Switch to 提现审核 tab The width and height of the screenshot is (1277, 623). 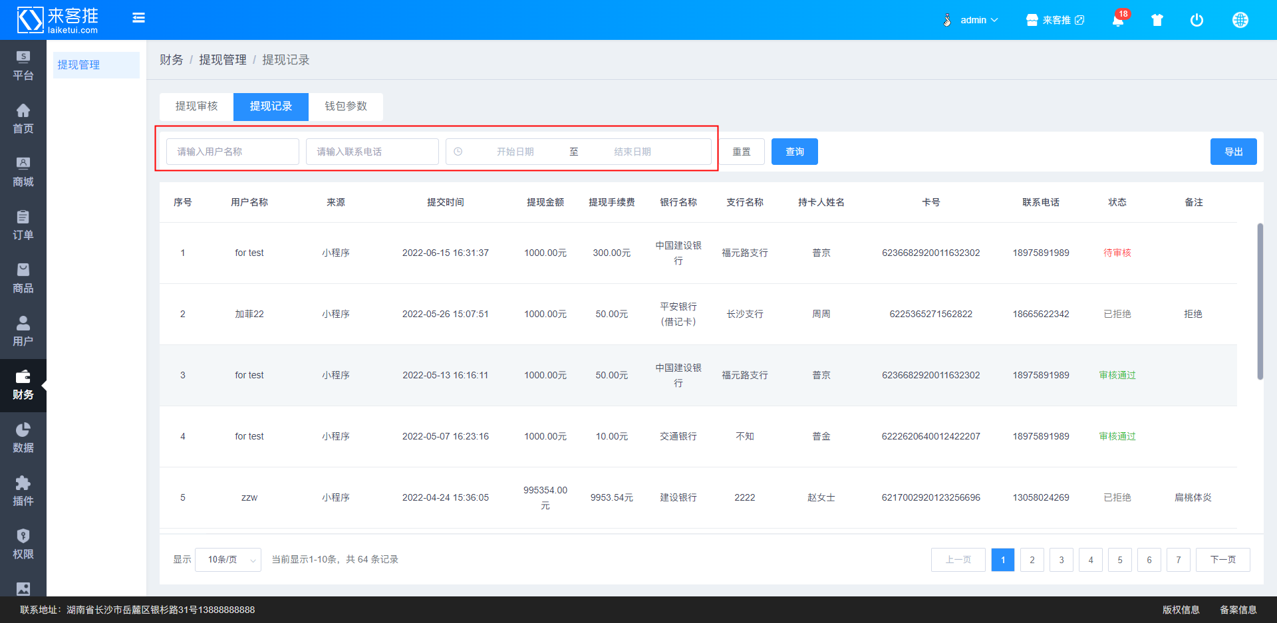197,106
